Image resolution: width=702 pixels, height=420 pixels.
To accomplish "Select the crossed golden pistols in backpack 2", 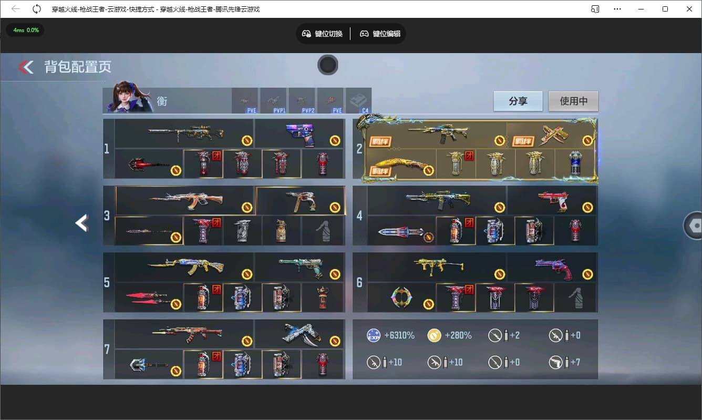I will click(551, 134).
